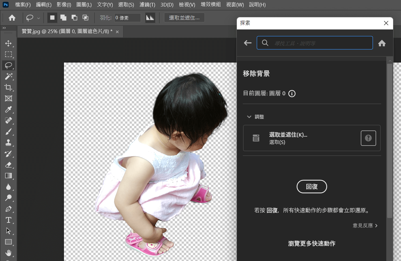Select the Spot Healing Brush tool

point(8,121)
